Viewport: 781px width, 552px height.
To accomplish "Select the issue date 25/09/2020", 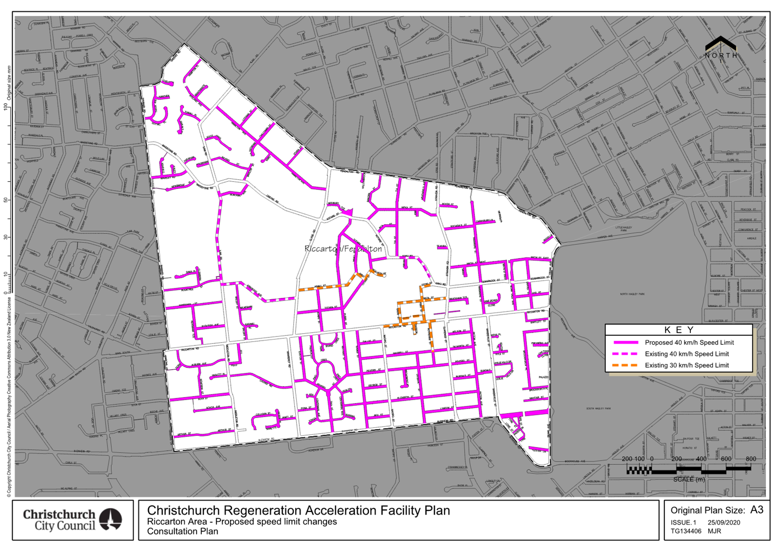I will click(724, 523).
